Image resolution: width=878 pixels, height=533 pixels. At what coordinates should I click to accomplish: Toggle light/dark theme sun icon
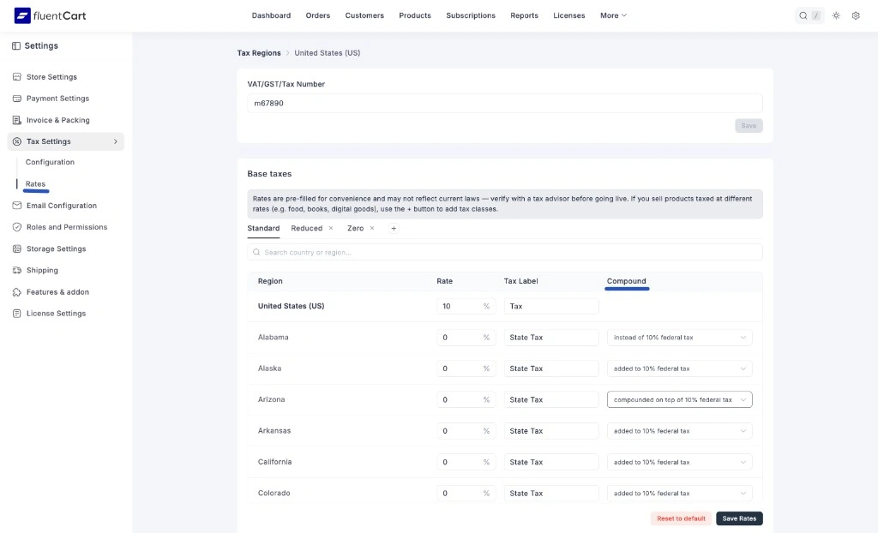(x=836, y=15)
